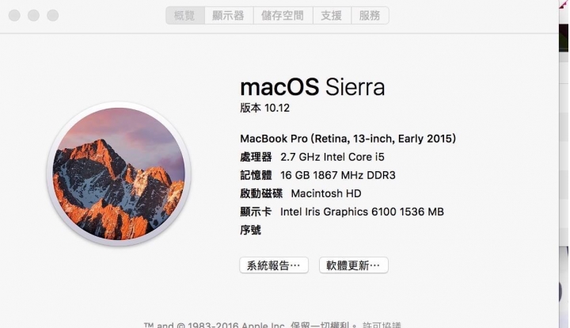Open the 儲存空間 tab
Screen dimensions: 570x328
[283, 16]
